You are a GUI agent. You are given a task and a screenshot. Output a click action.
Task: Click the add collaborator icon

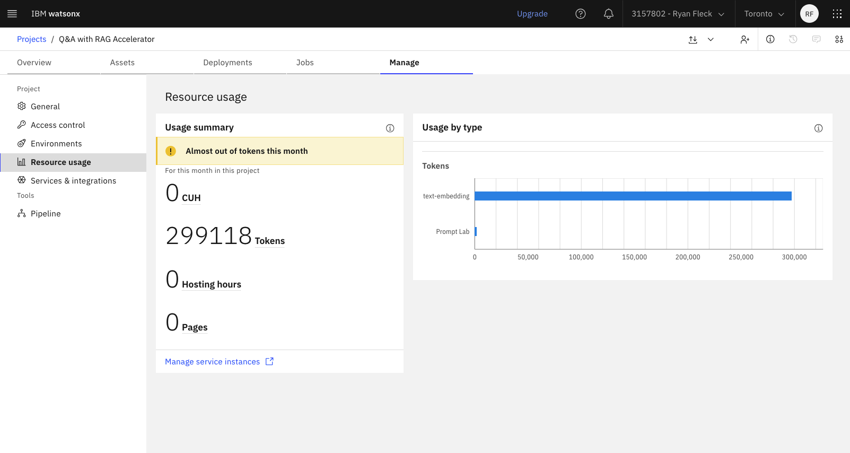pos(744,39)
